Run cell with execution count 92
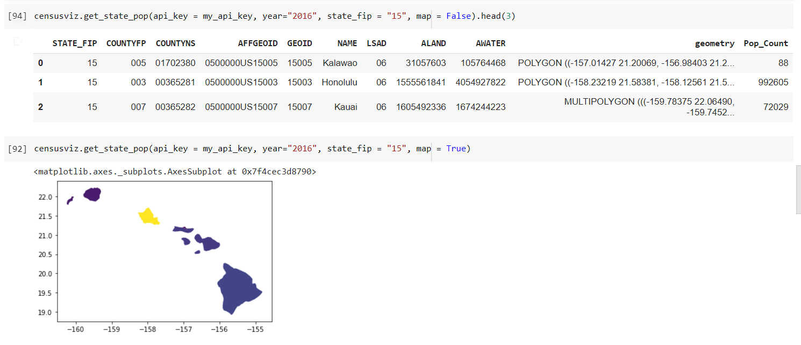Image resolution: width=801 pixels, height=345 pixels. pyautogui.click(x=16, y=149)
